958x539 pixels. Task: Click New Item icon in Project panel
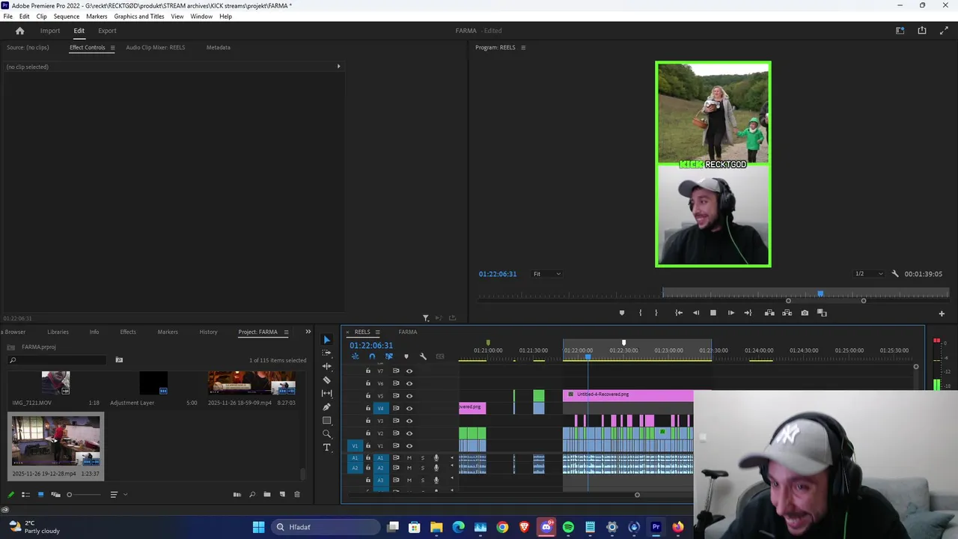tap(282, 494)
